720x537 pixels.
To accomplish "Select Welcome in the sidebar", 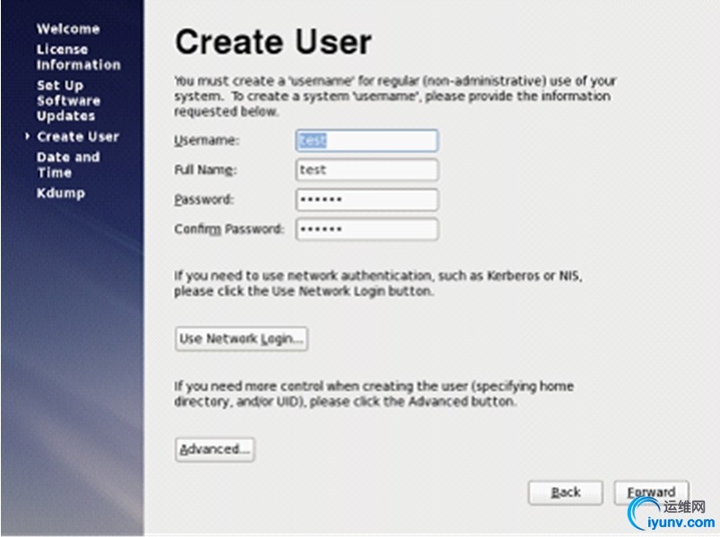I will click(x=68, y=29).
